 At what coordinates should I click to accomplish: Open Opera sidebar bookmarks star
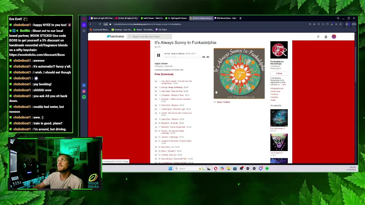pyautogui.click(x=84, y=31)
